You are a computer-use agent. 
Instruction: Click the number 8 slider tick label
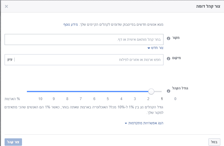pos(67,99)
